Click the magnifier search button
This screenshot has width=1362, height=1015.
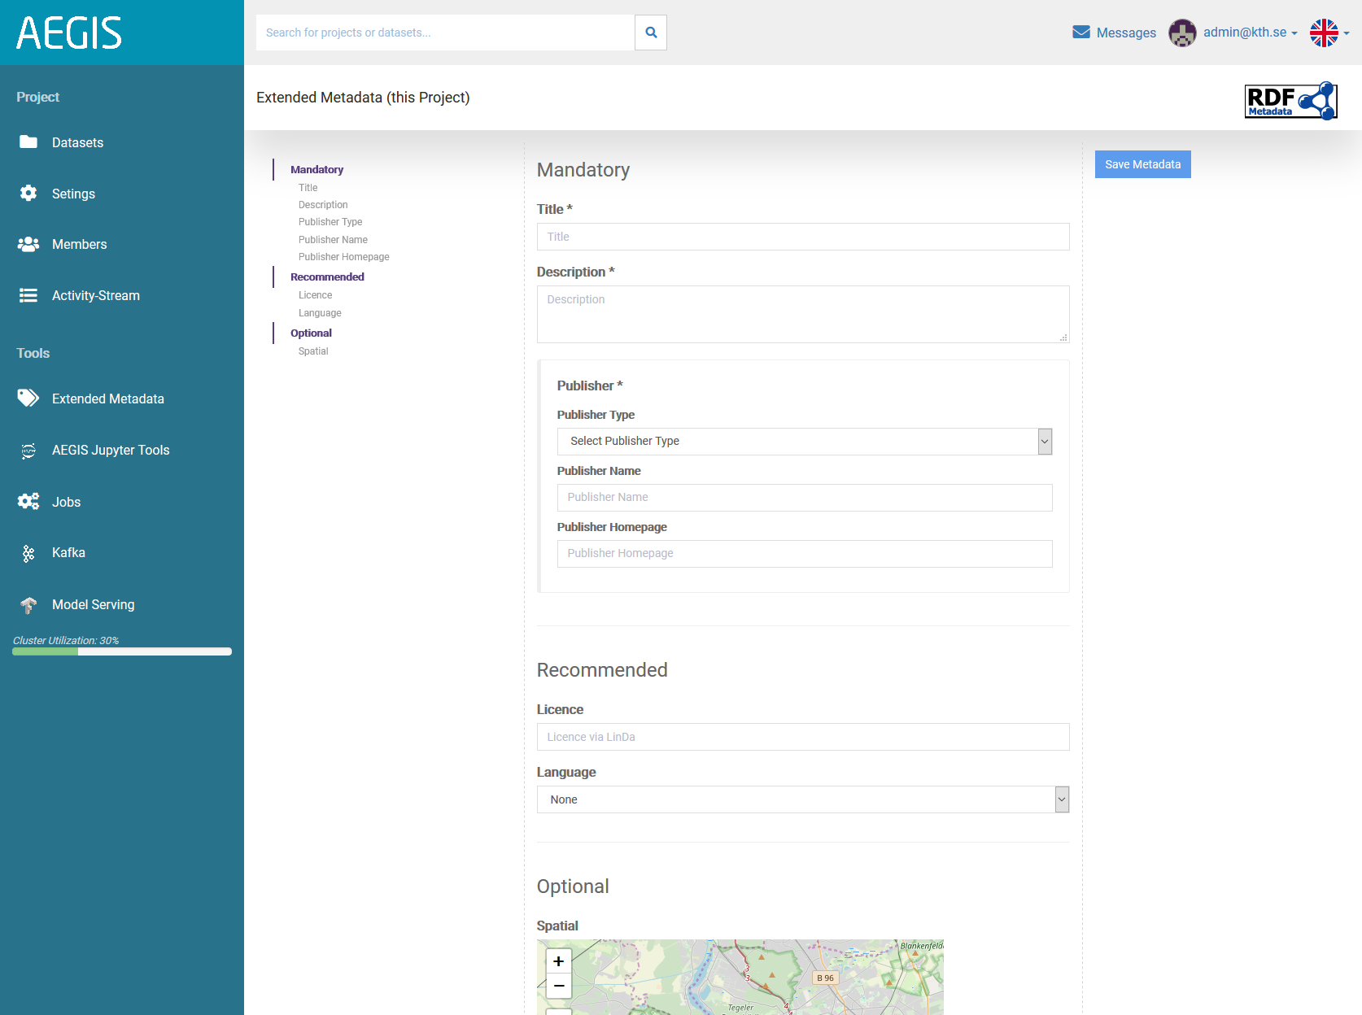(651, 33)
